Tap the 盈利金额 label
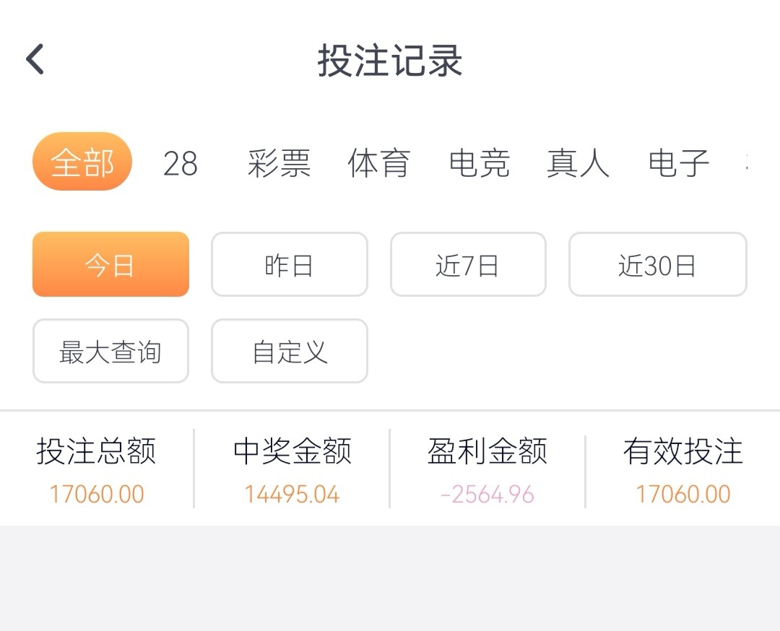 (x=487, y=452)
